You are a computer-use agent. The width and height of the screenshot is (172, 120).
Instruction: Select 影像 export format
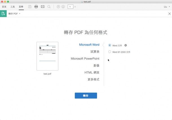tap(96, 66)
